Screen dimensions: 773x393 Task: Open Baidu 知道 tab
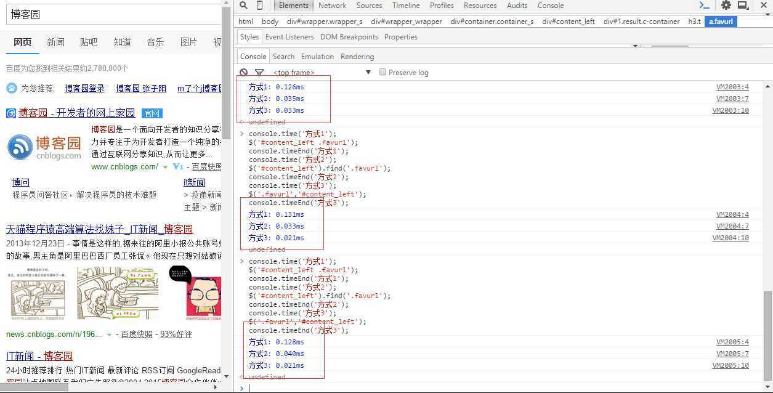(122, 42)
